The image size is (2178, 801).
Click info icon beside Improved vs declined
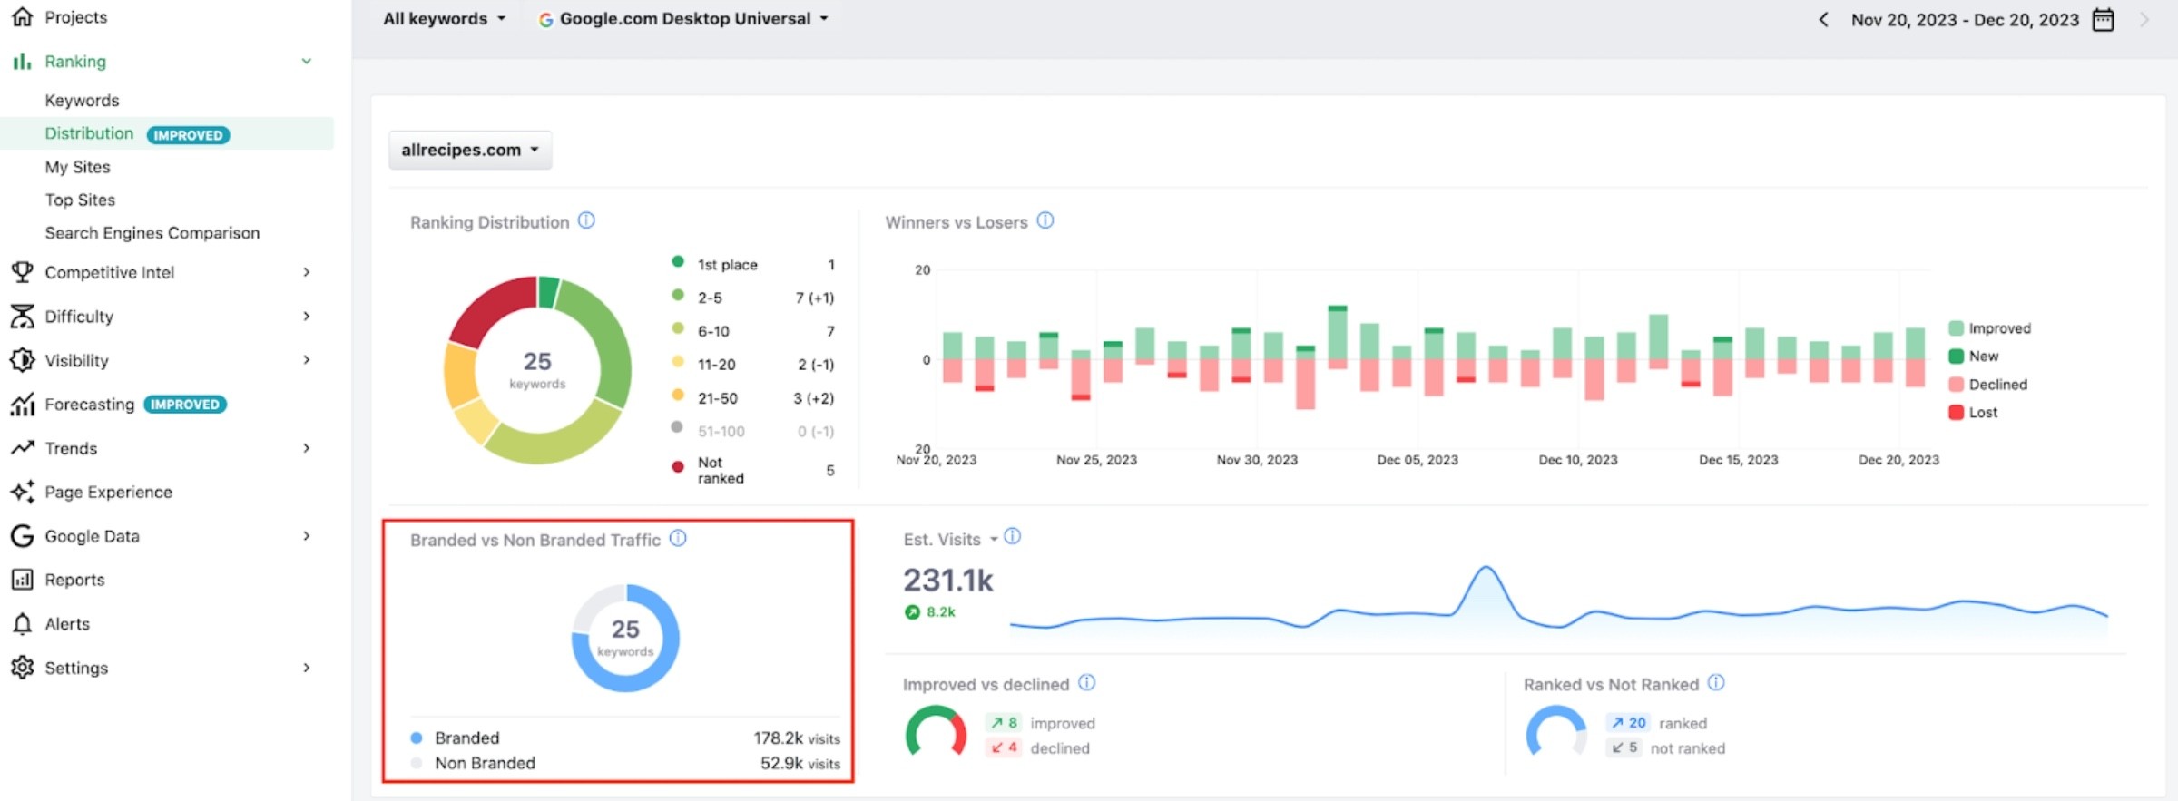tap(1087, 682)
